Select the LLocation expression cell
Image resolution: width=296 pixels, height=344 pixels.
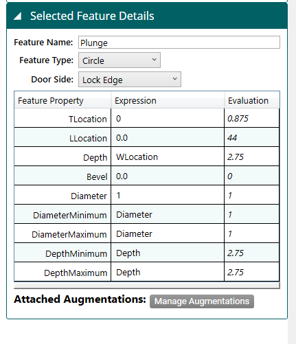click(168, 137)
